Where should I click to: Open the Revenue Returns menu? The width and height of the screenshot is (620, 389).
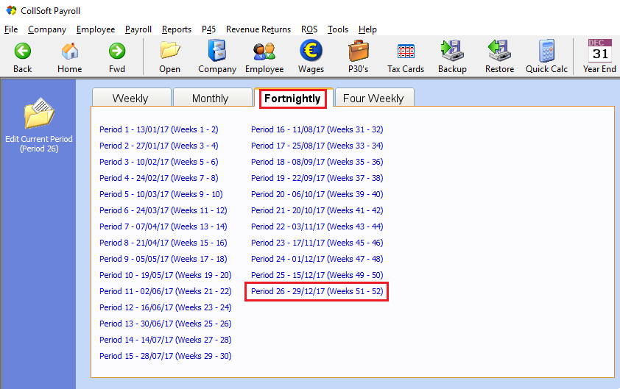coord(258,29)
